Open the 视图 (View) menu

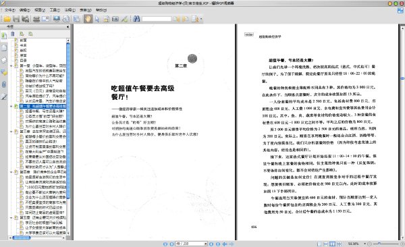click(40, 10)
